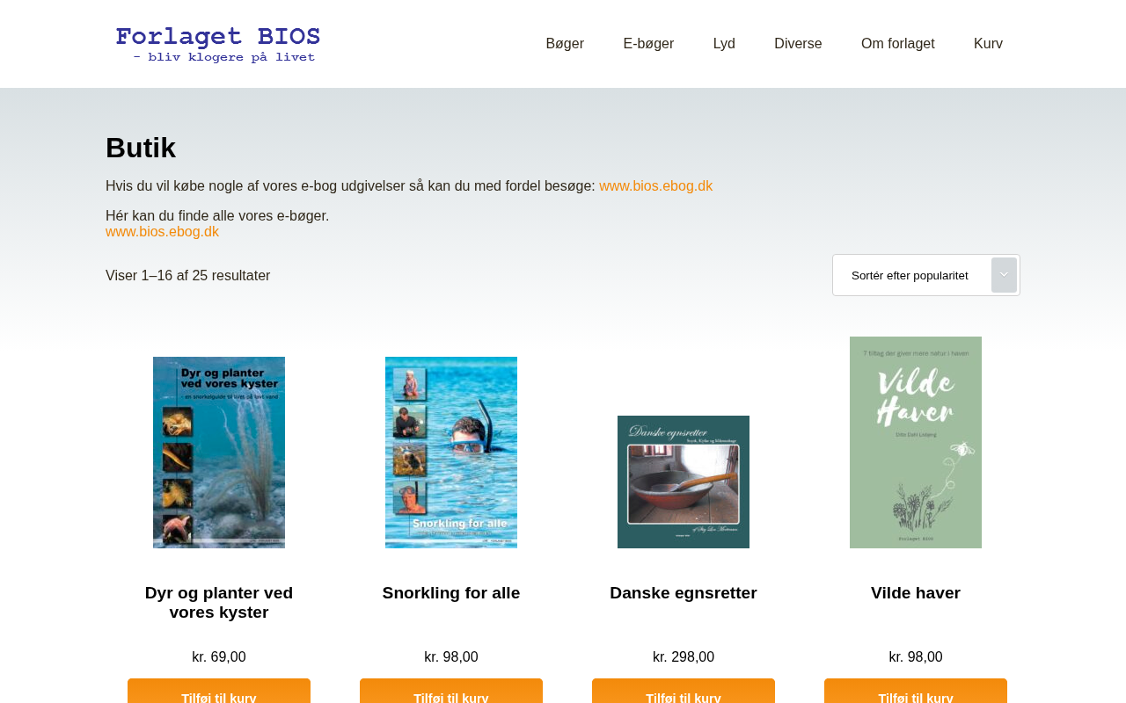Click the Forlaget BIOS logo
Viewport: 1126px width, 703px height.
(217, 44)
